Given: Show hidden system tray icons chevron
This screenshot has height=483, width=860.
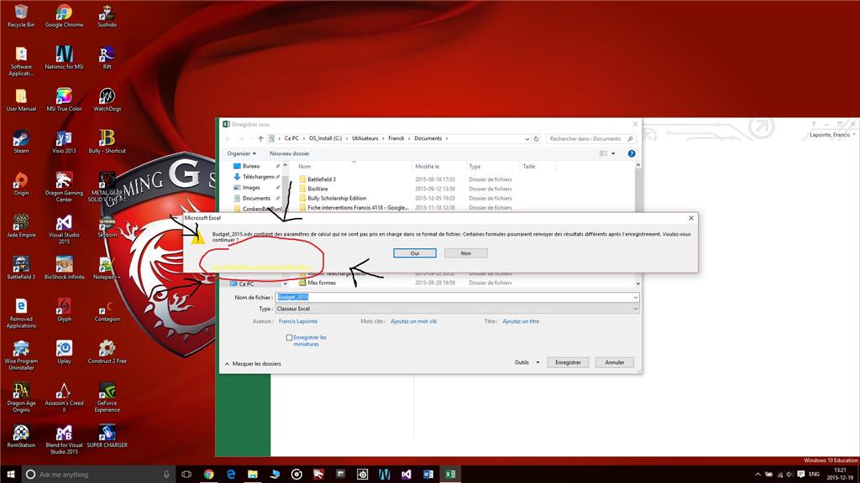Looking at the screenshot, I should point(758,475).
